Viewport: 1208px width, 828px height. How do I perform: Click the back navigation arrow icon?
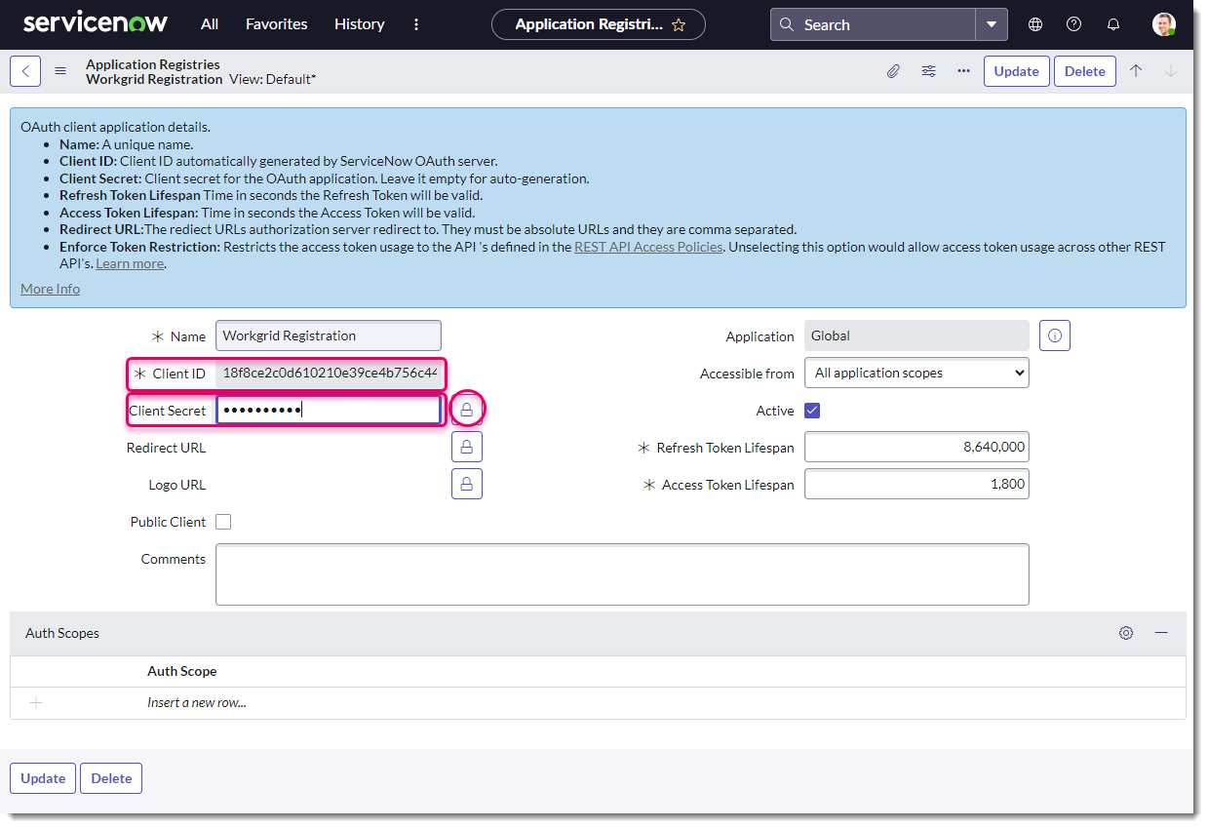pyautogui.click(x=24, y=70)
